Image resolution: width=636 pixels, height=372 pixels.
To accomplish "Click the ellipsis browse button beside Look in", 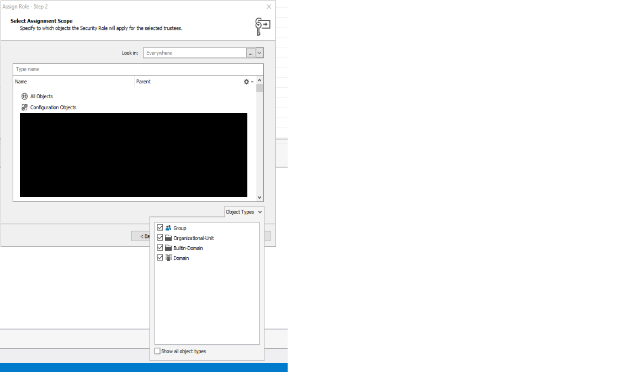I will tap(251, 53).
